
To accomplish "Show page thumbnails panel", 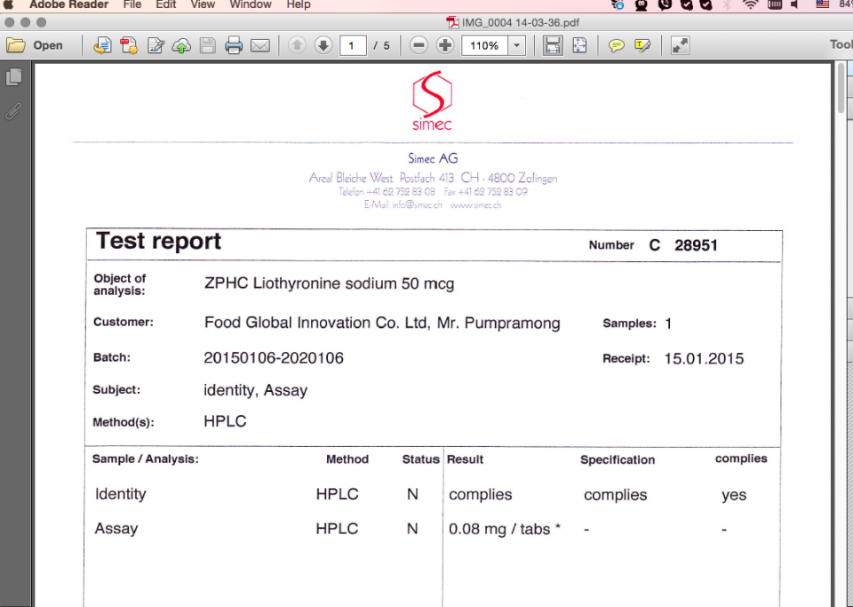I will tap(14, 78).
